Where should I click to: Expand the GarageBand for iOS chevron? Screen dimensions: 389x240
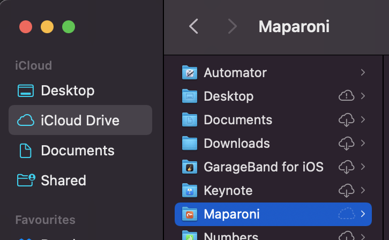363,167
